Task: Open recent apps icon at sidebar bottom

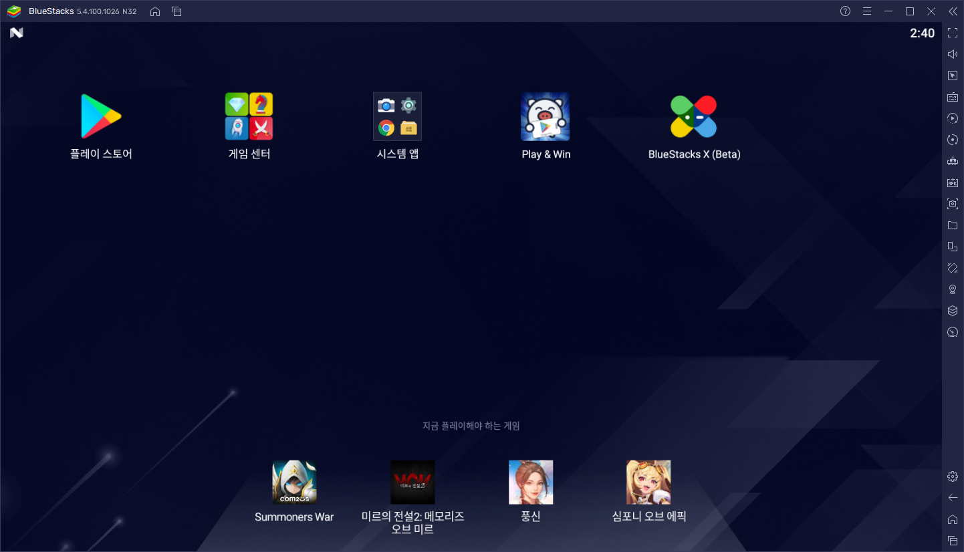Action: tap(953, 541)
